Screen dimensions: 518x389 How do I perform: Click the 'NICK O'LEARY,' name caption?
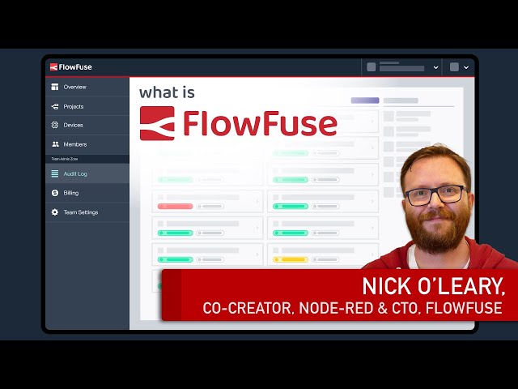434,286
